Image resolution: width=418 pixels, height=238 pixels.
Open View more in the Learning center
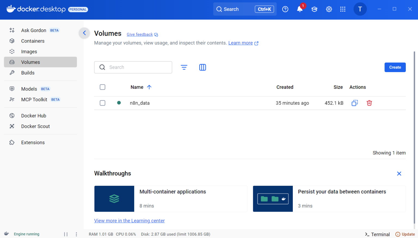click(129, 221)
